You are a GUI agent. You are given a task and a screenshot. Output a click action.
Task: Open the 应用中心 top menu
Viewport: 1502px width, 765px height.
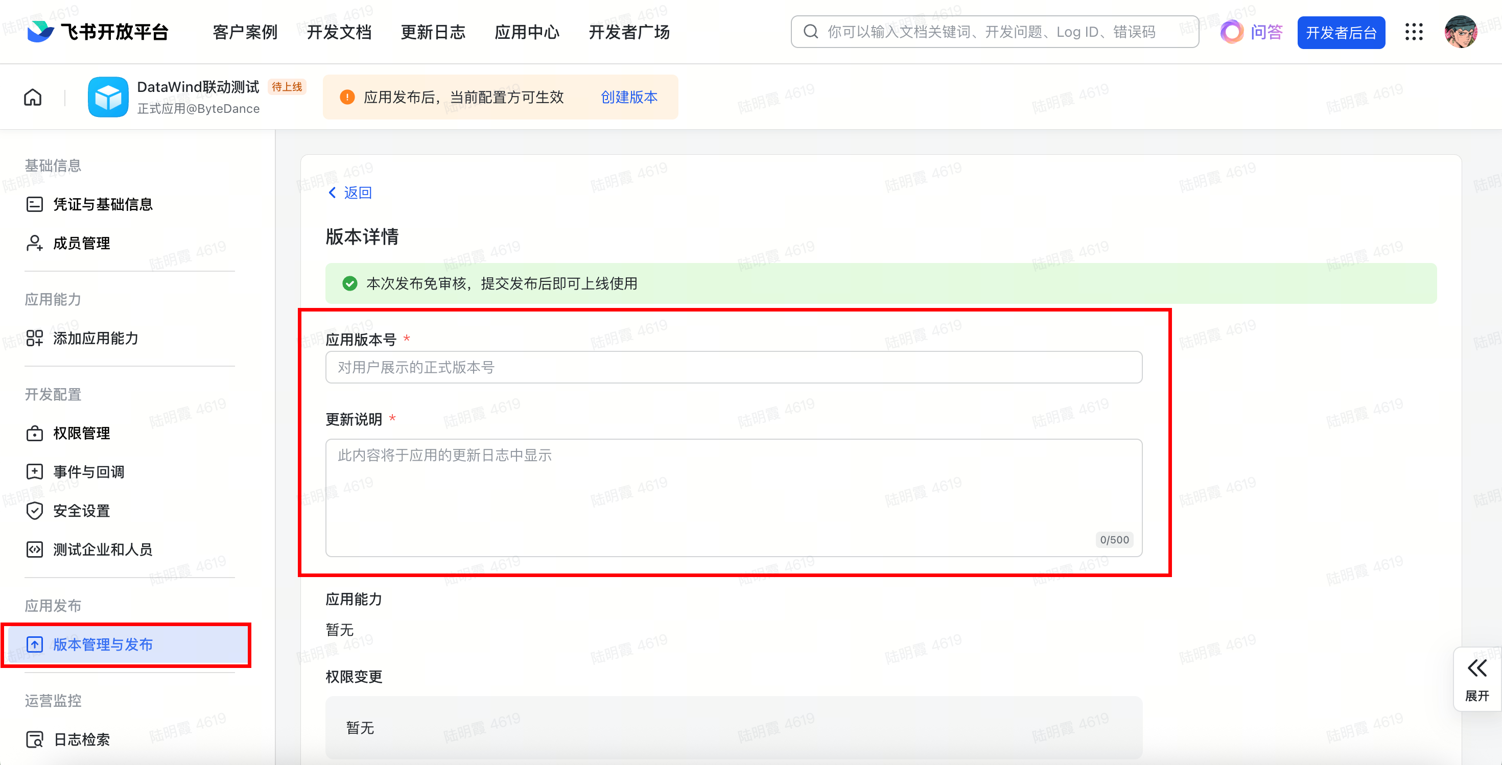pyautogui.click(x=527, y=32)
